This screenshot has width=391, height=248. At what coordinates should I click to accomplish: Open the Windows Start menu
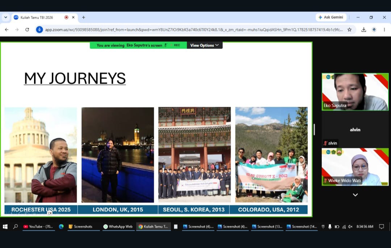tap(5, 227)
